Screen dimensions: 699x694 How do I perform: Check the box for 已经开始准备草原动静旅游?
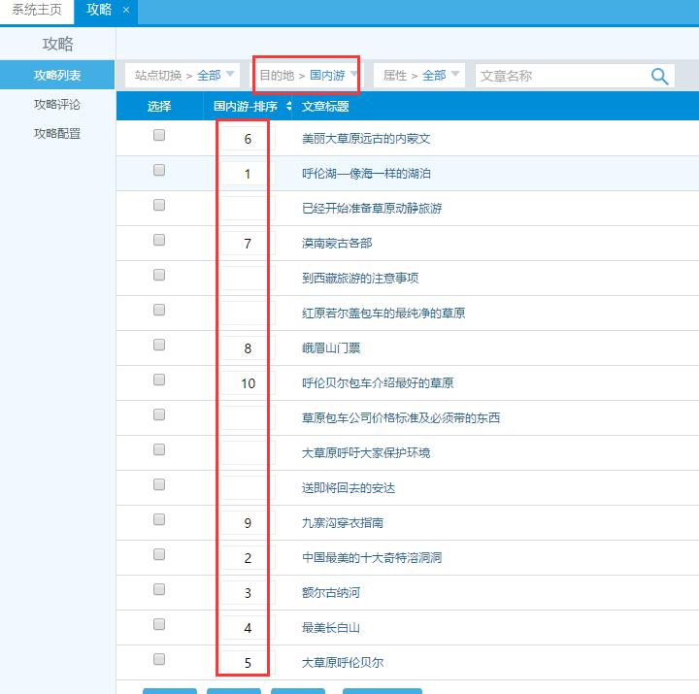coord(159,205)
